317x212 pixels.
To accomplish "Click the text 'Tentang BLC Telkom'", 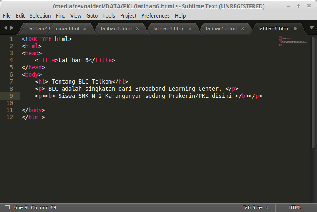I will point(82,82).
